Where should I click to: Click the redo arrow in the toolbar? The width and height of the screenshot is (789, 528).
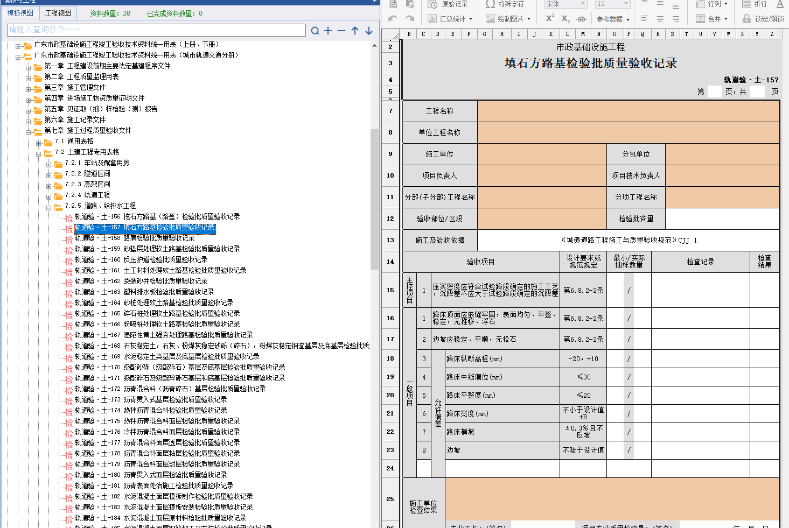(x=410, y=18)
